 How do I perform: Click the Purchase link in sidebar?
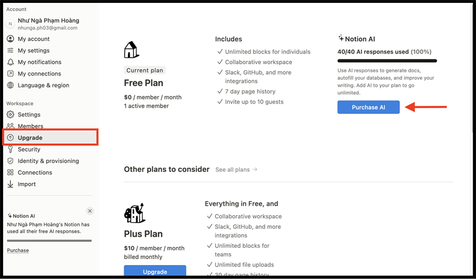[x=18, y=250]
